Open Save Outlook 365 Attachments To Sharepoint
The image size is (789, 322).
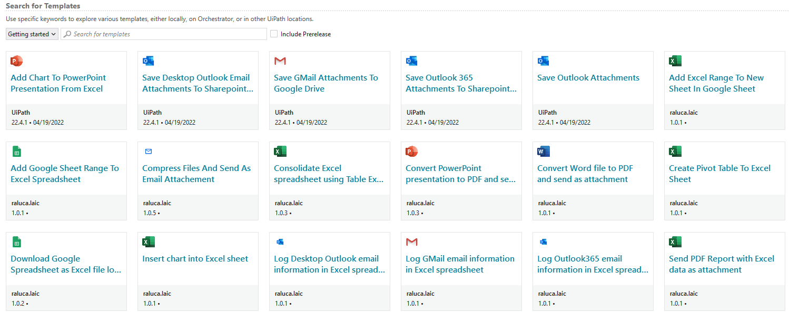[461, 83]
